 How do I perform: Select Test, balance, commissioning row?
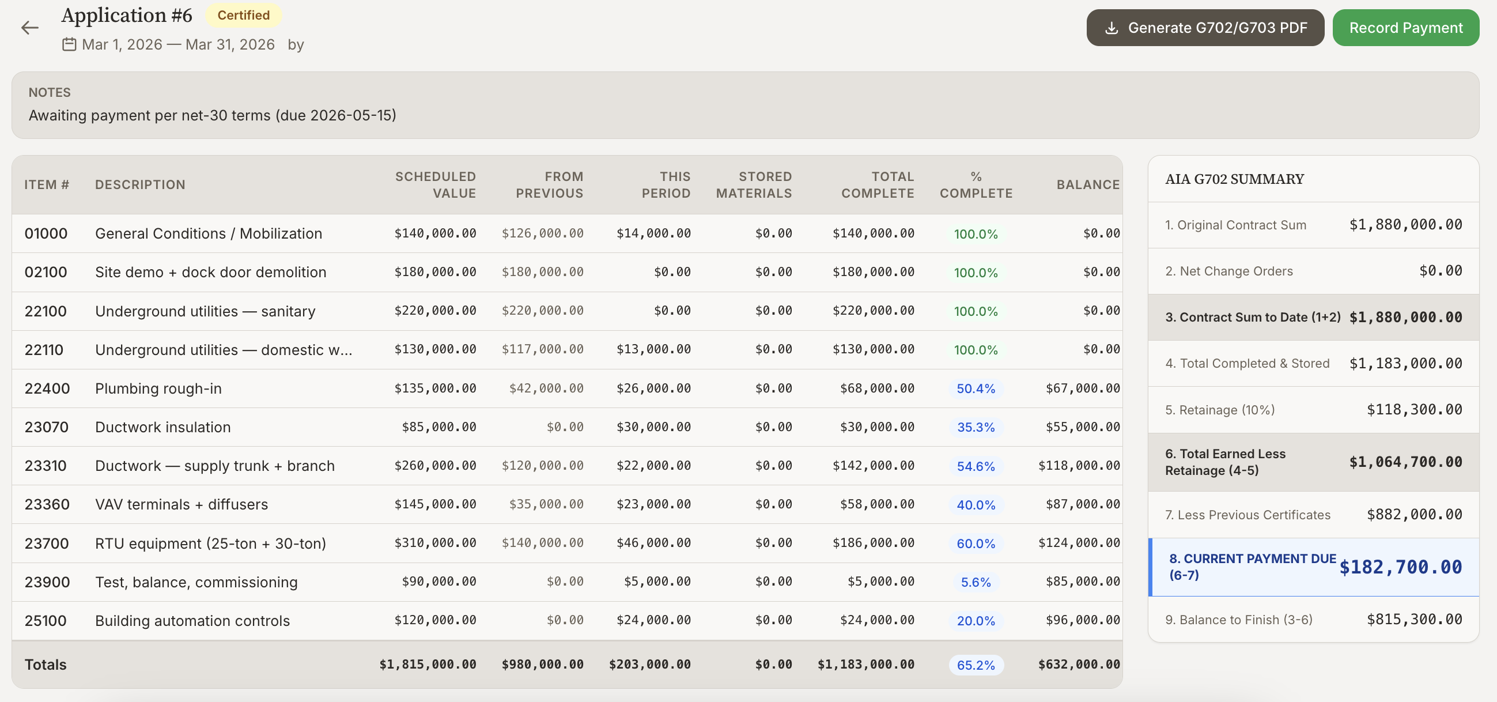click(x=566, y=582)
